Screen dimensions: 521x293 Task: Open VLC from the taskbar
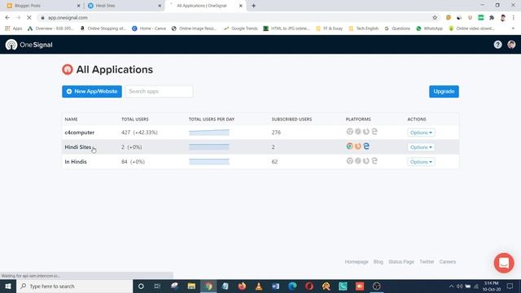pos(259,286)
